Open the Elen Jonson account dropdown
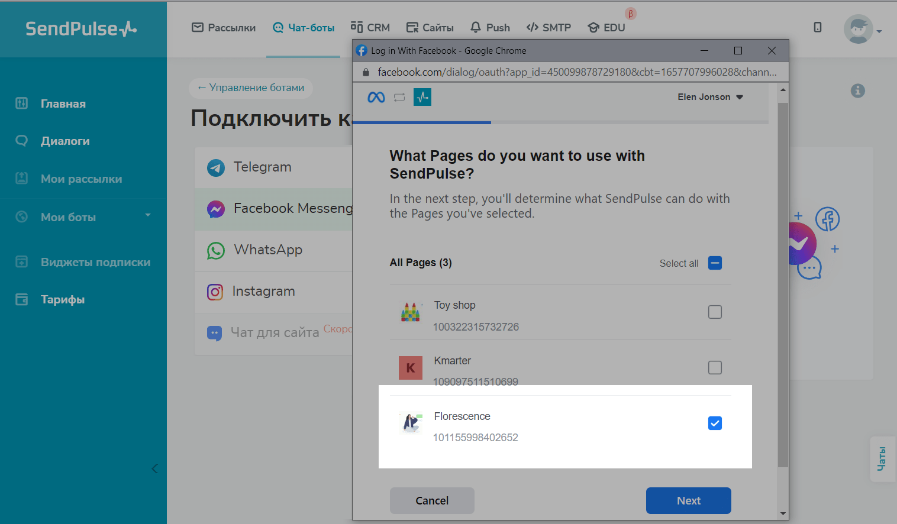The image size is (897, 524). [710, 97]
